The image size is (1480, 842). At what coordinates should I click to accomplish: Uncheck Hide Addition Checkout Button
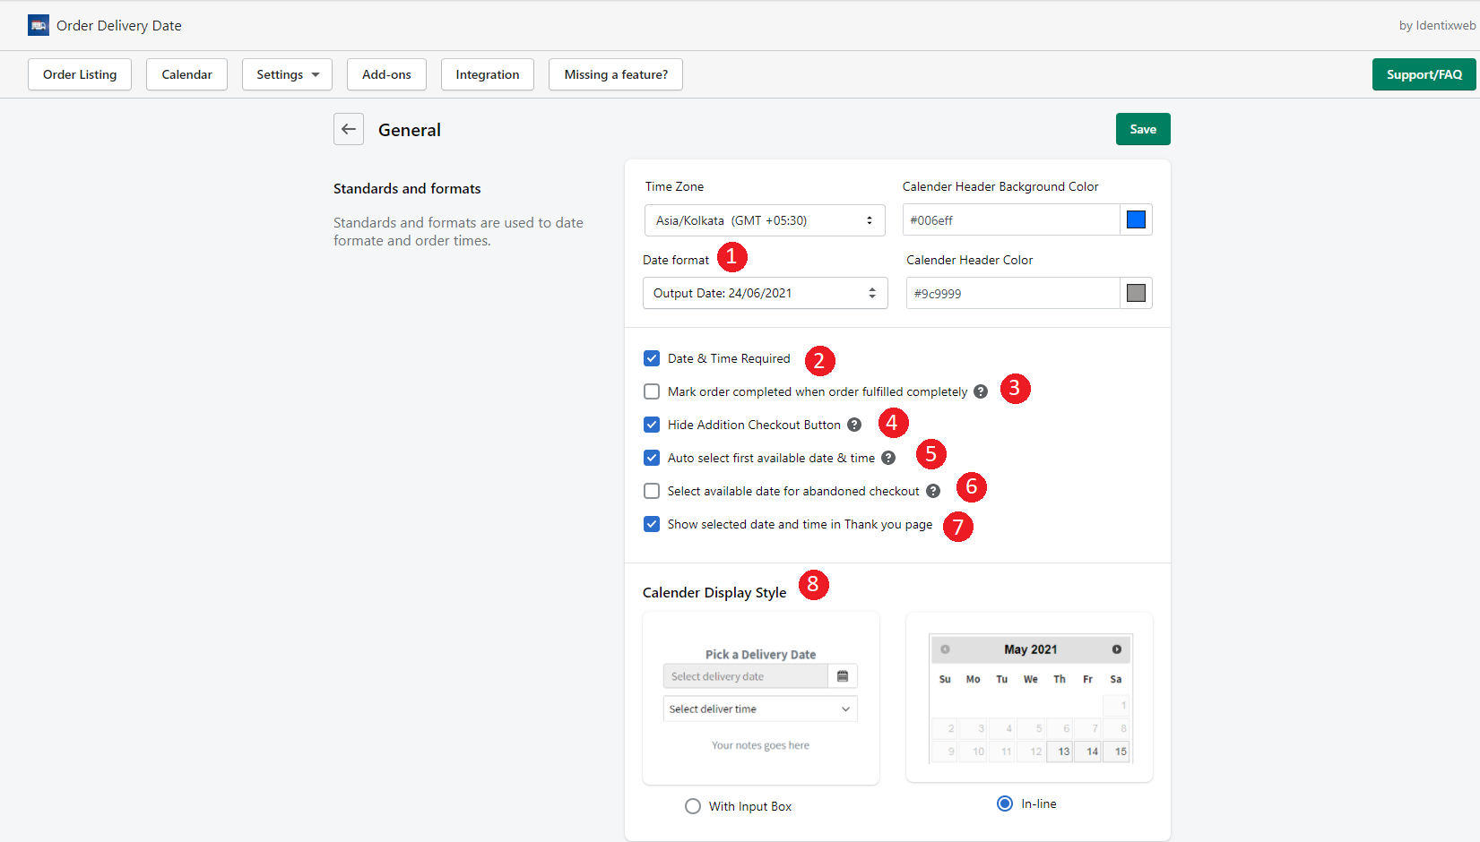(652, 425)
